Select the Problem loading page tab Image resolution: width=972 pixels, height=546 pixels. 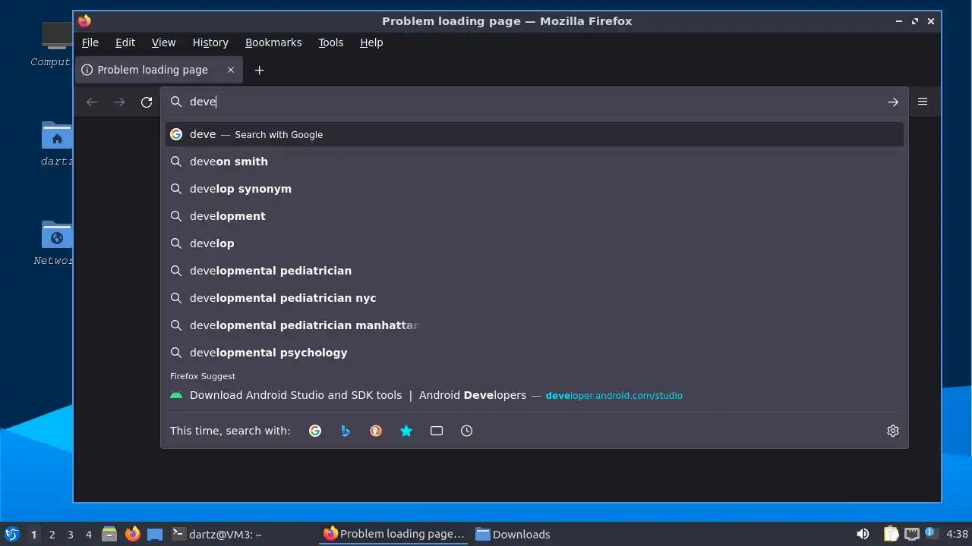click(x=159, y=70)
